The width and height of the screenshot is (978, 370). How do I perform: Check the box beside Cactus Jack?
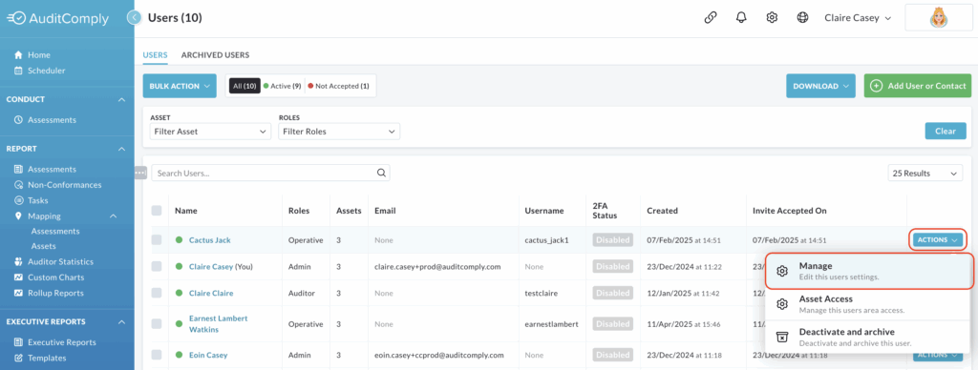157,239
